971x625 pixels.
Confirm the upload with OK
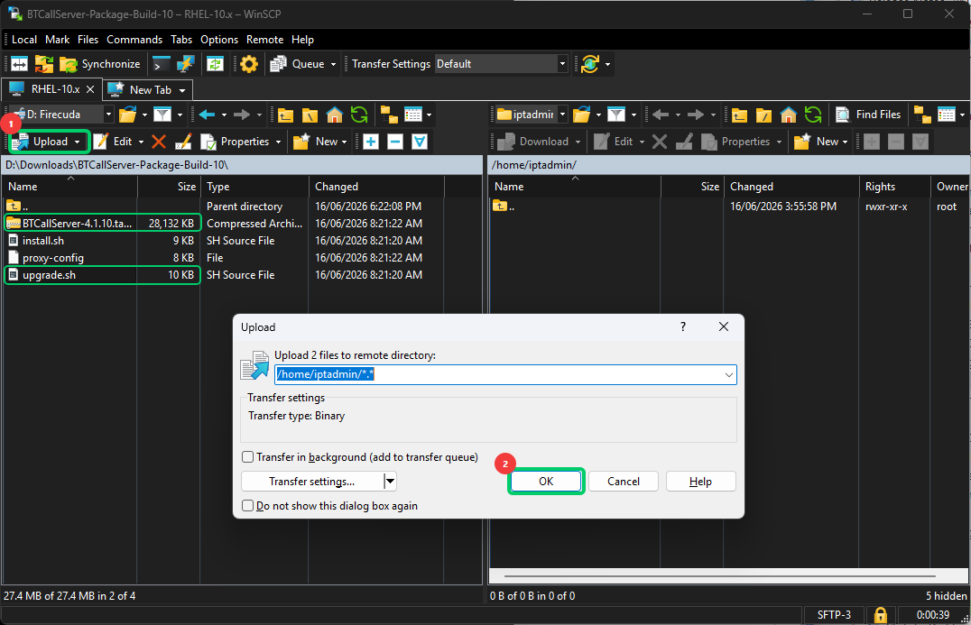pyautogui.click(x=546, y=482)
